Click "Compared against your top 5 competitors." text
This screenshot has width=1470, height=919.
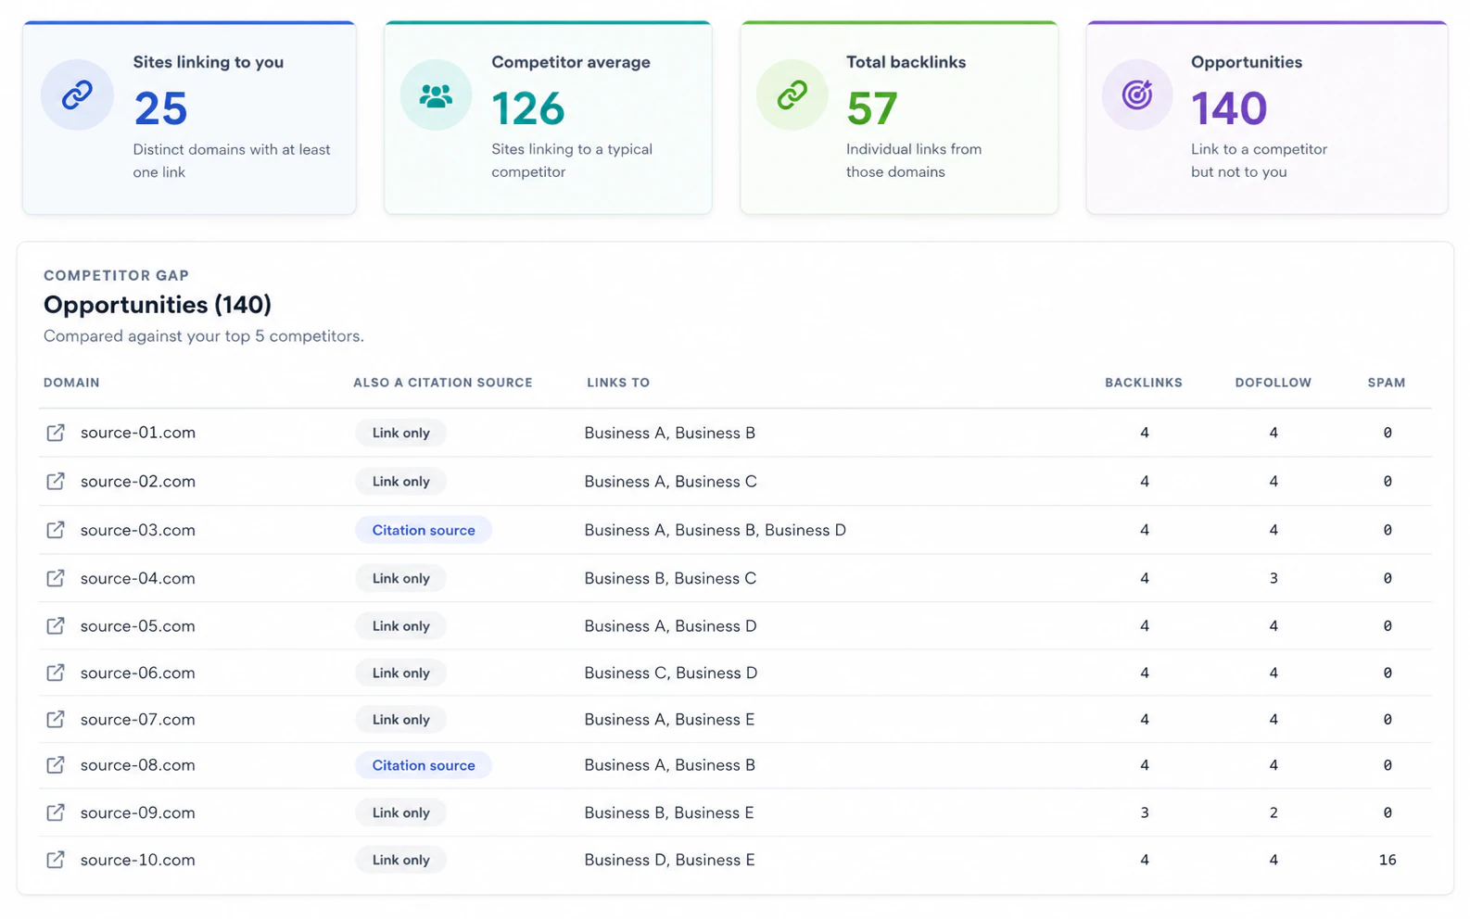click(x=204, y=336)
